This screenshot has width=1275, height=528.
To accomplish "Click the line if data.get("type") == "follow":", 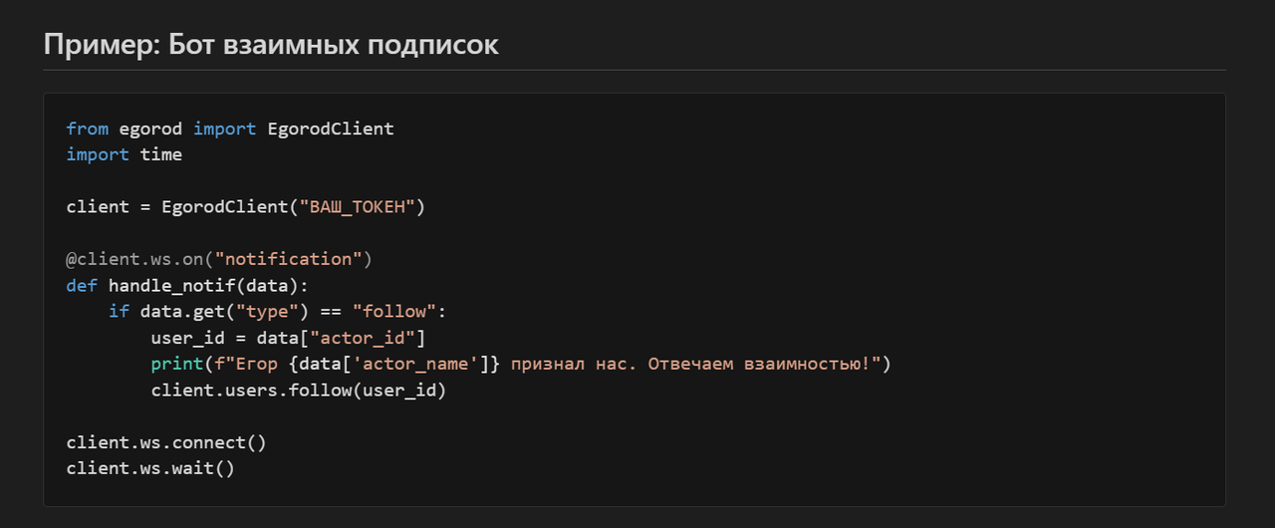I will pyautogui.click(x=278, y=311).
